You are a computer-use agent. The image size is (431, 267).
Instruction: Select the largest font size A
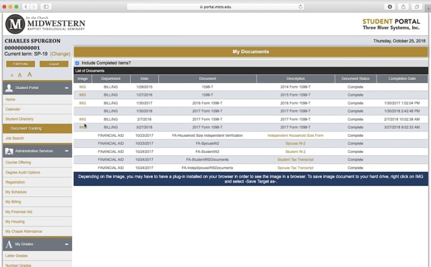tap(30, 74)
